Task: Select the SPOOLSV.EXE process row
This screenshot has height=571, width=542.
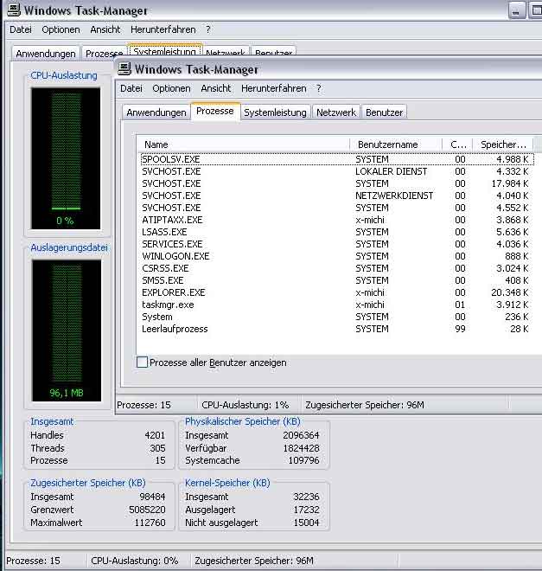Action: tap(337, 159)
